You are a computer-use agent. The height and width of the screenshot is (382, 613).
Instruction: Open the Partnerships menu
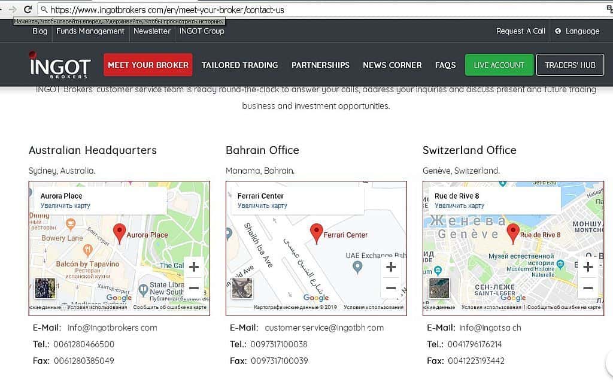[320, 65]
